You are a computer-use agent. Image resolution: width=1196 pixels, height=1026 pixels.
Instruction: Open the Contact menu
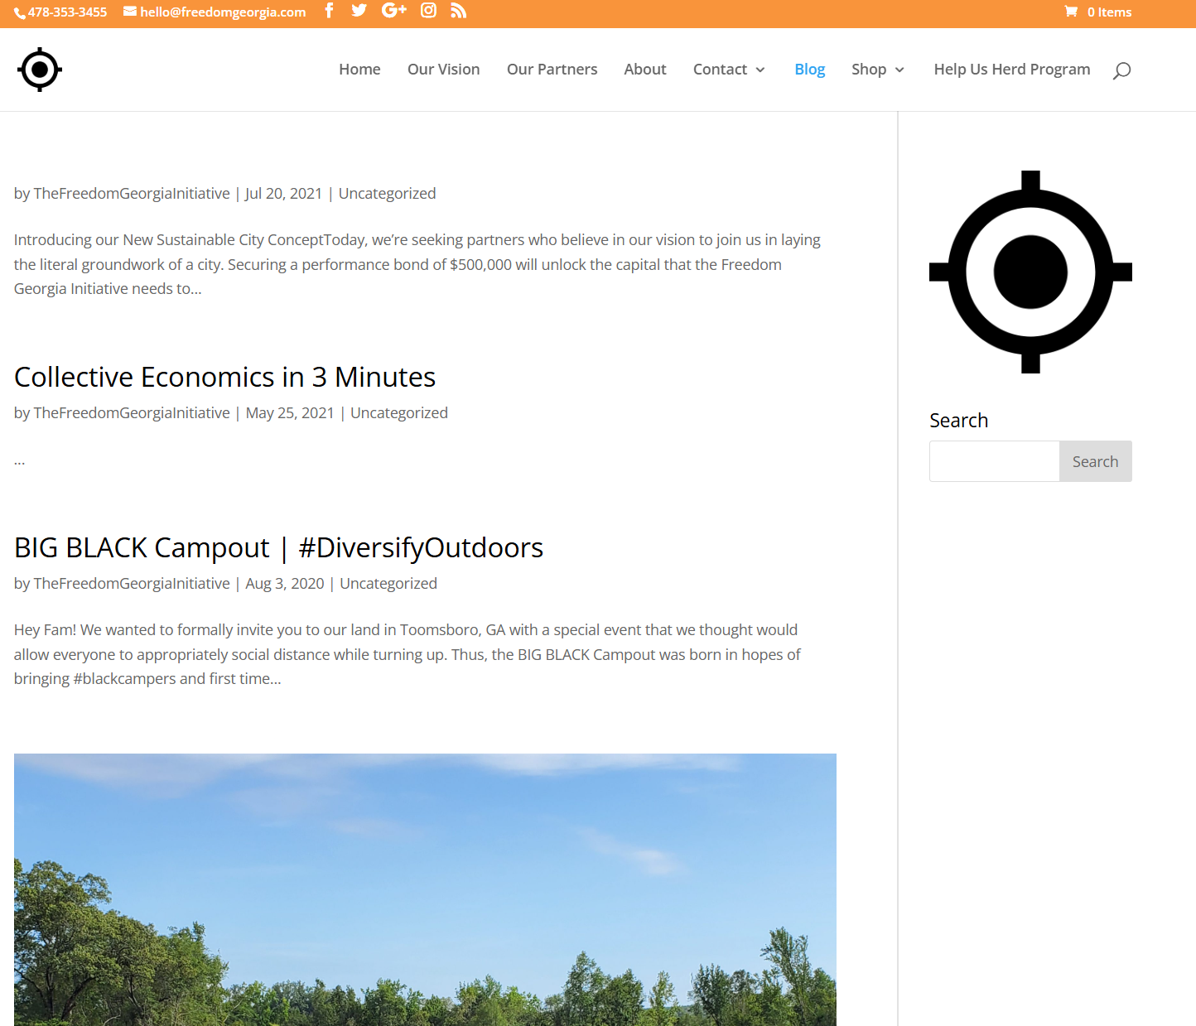pos(720,70)
